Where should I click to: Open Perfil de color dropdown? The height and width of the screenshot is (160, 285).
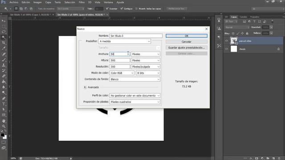(x=135, y=96)
